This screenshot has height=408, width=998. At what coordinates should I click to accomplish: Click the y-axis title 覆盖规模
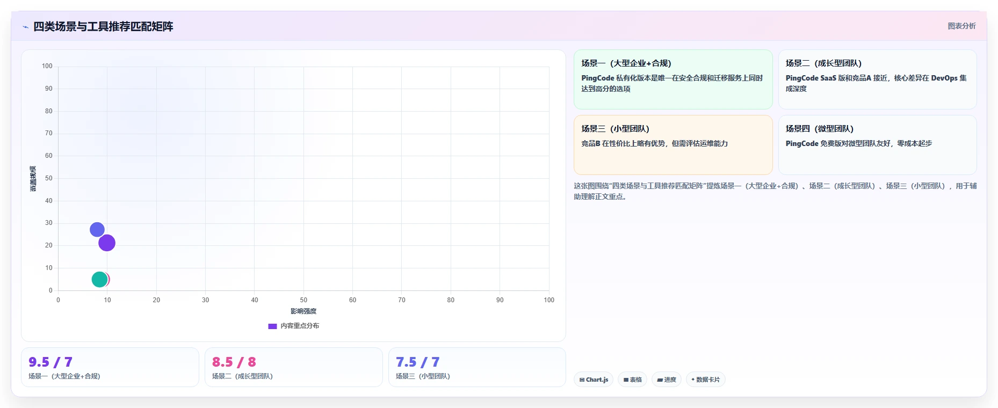coord(33,179)
